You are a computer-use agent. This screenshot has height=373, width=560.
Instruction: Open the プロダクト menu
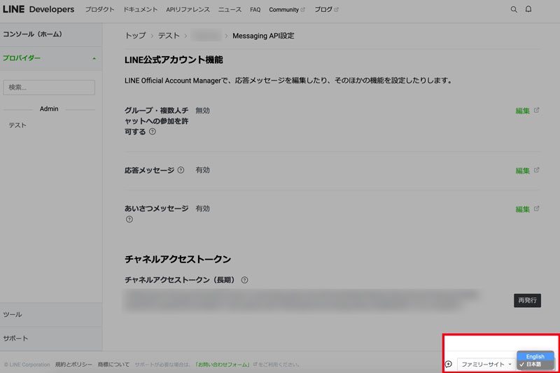pyautogui.click(x=99, y=10)
